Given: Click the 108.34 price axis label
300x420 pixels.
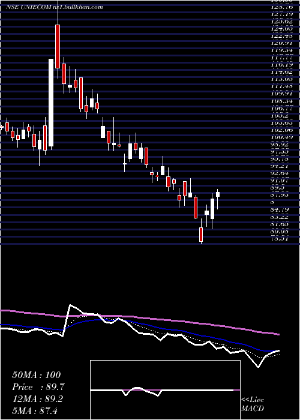Looking at the screenshot, I should click(x=281, y=101).
